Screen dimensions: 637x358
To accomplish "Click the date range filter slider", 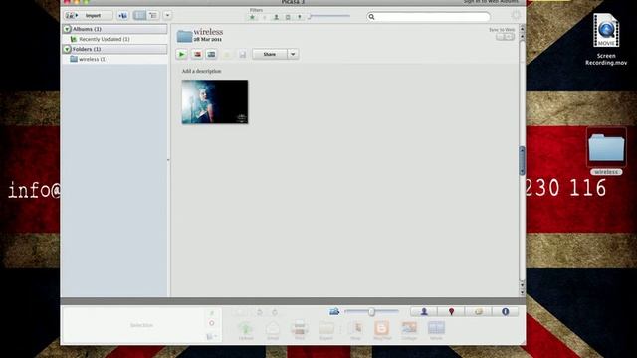I will click(328, 16).
